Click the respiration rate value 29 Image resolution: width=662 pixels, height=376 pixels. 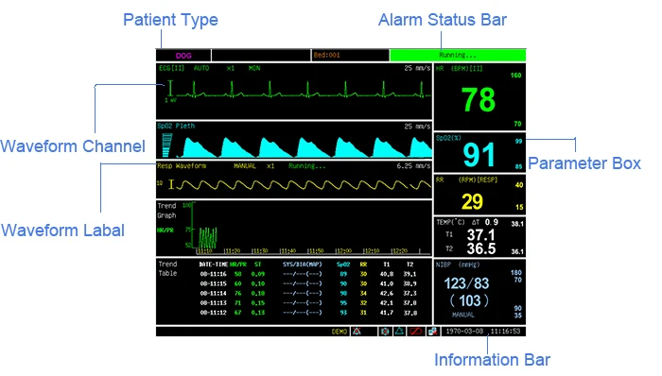click(472, 201)
